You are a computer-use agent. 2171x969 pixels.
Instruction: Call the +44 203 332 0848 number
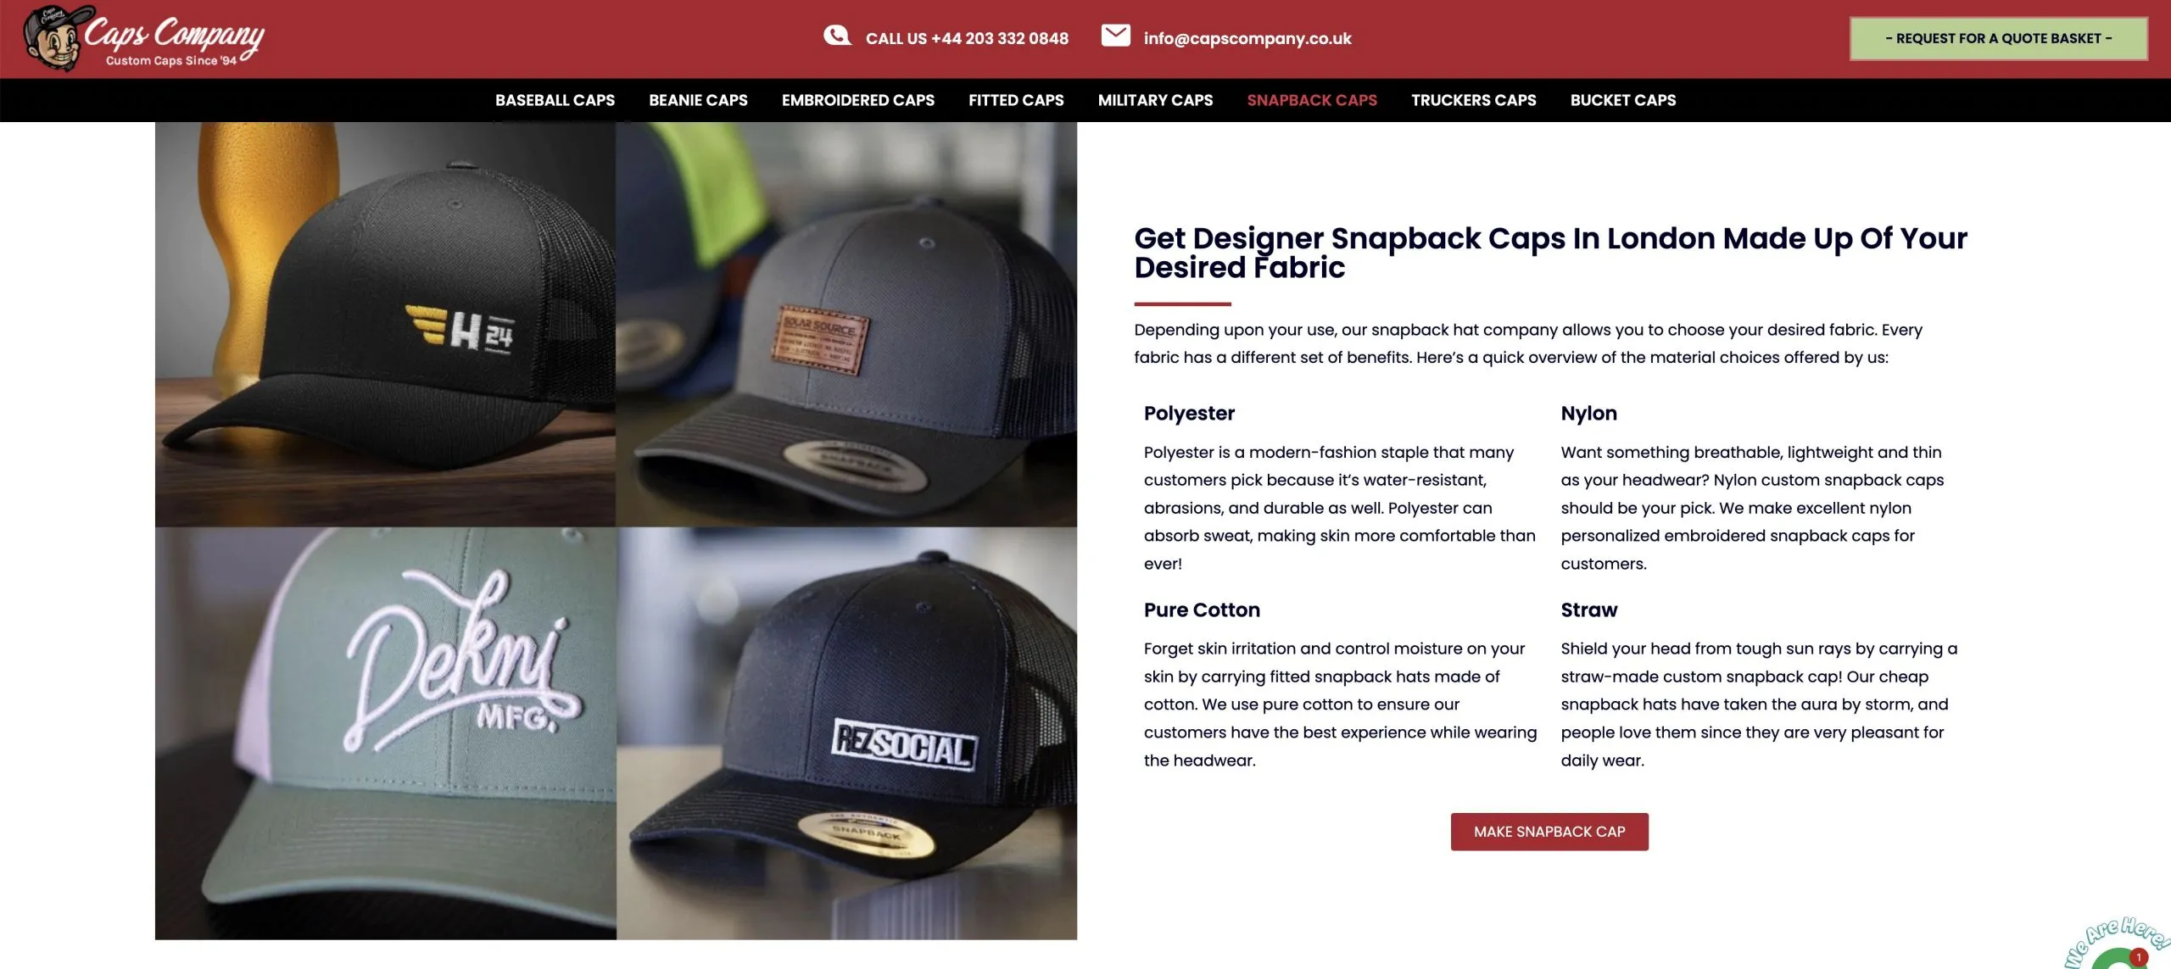tap(967, 38)
